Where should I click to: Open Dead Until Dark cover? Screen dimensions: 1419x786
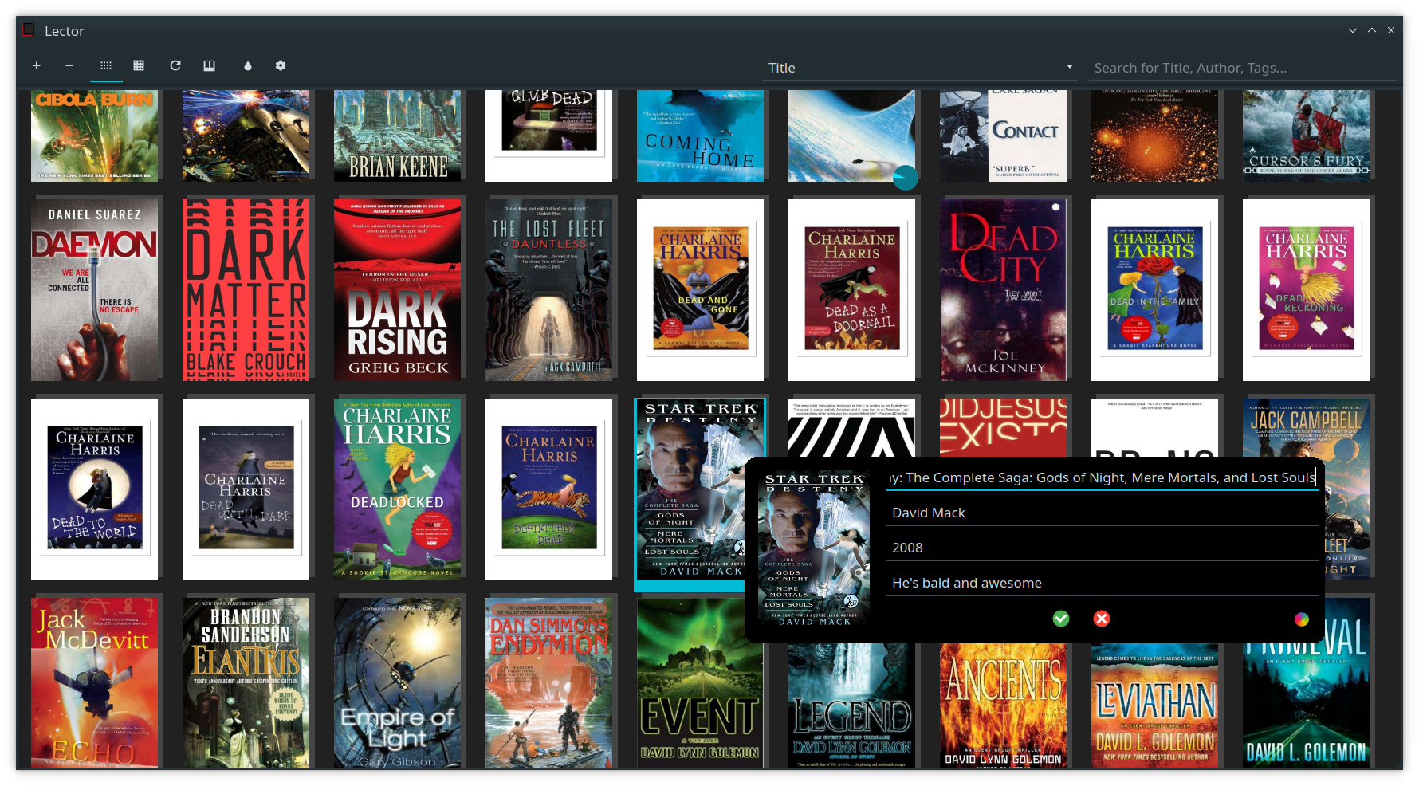[x=246, y=489]
